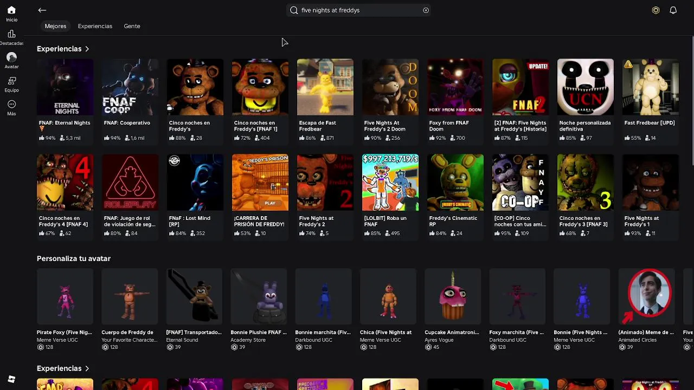Open FNAF: Eternal Nights thumbnail
Viewport: 694px width, 390px height.
tap(65, 87)
